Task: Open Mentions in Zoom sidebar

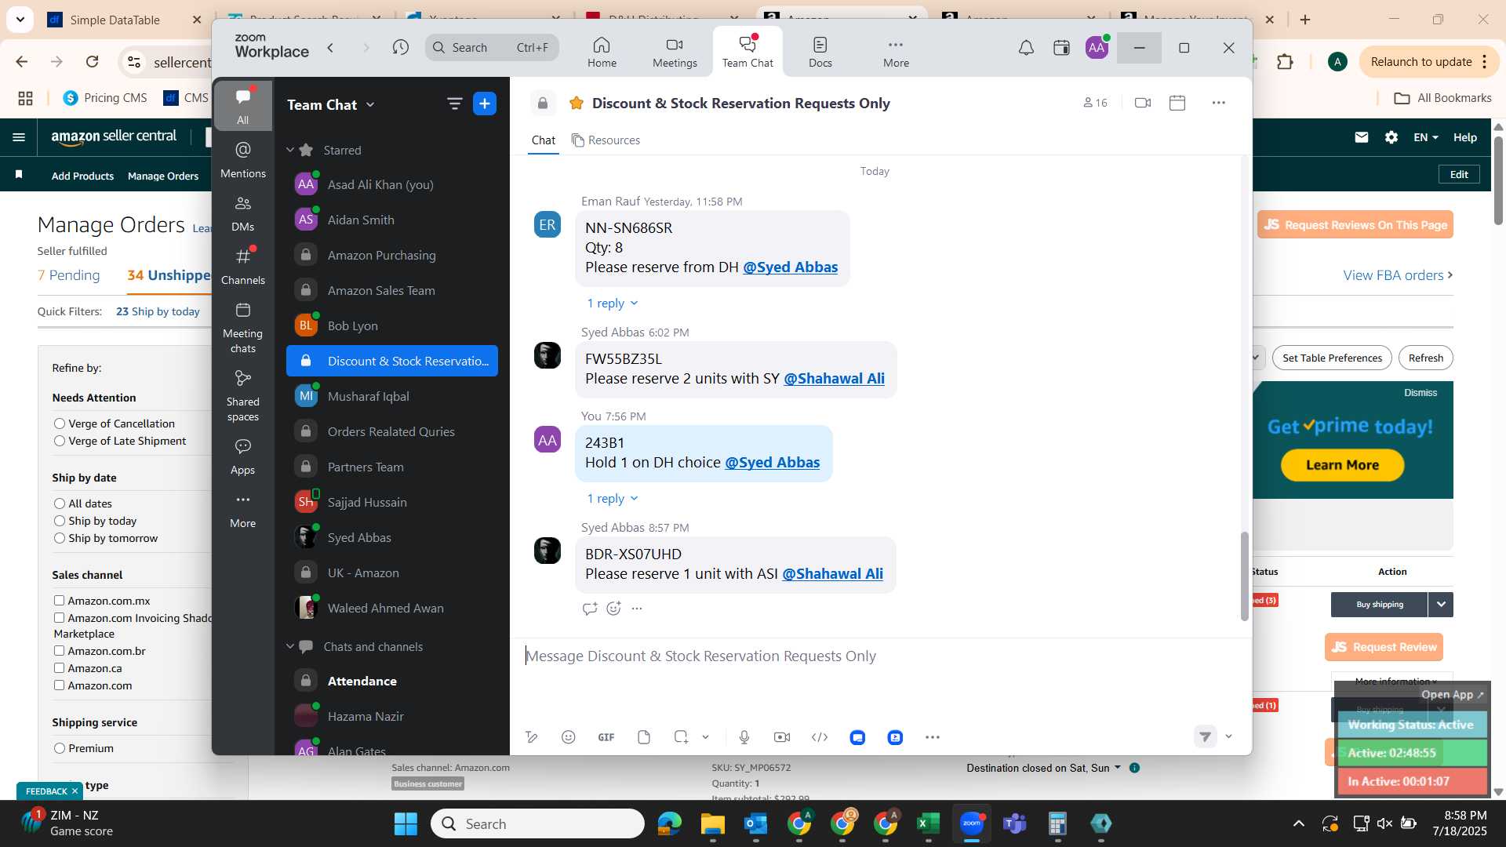Action: [243, 159]
